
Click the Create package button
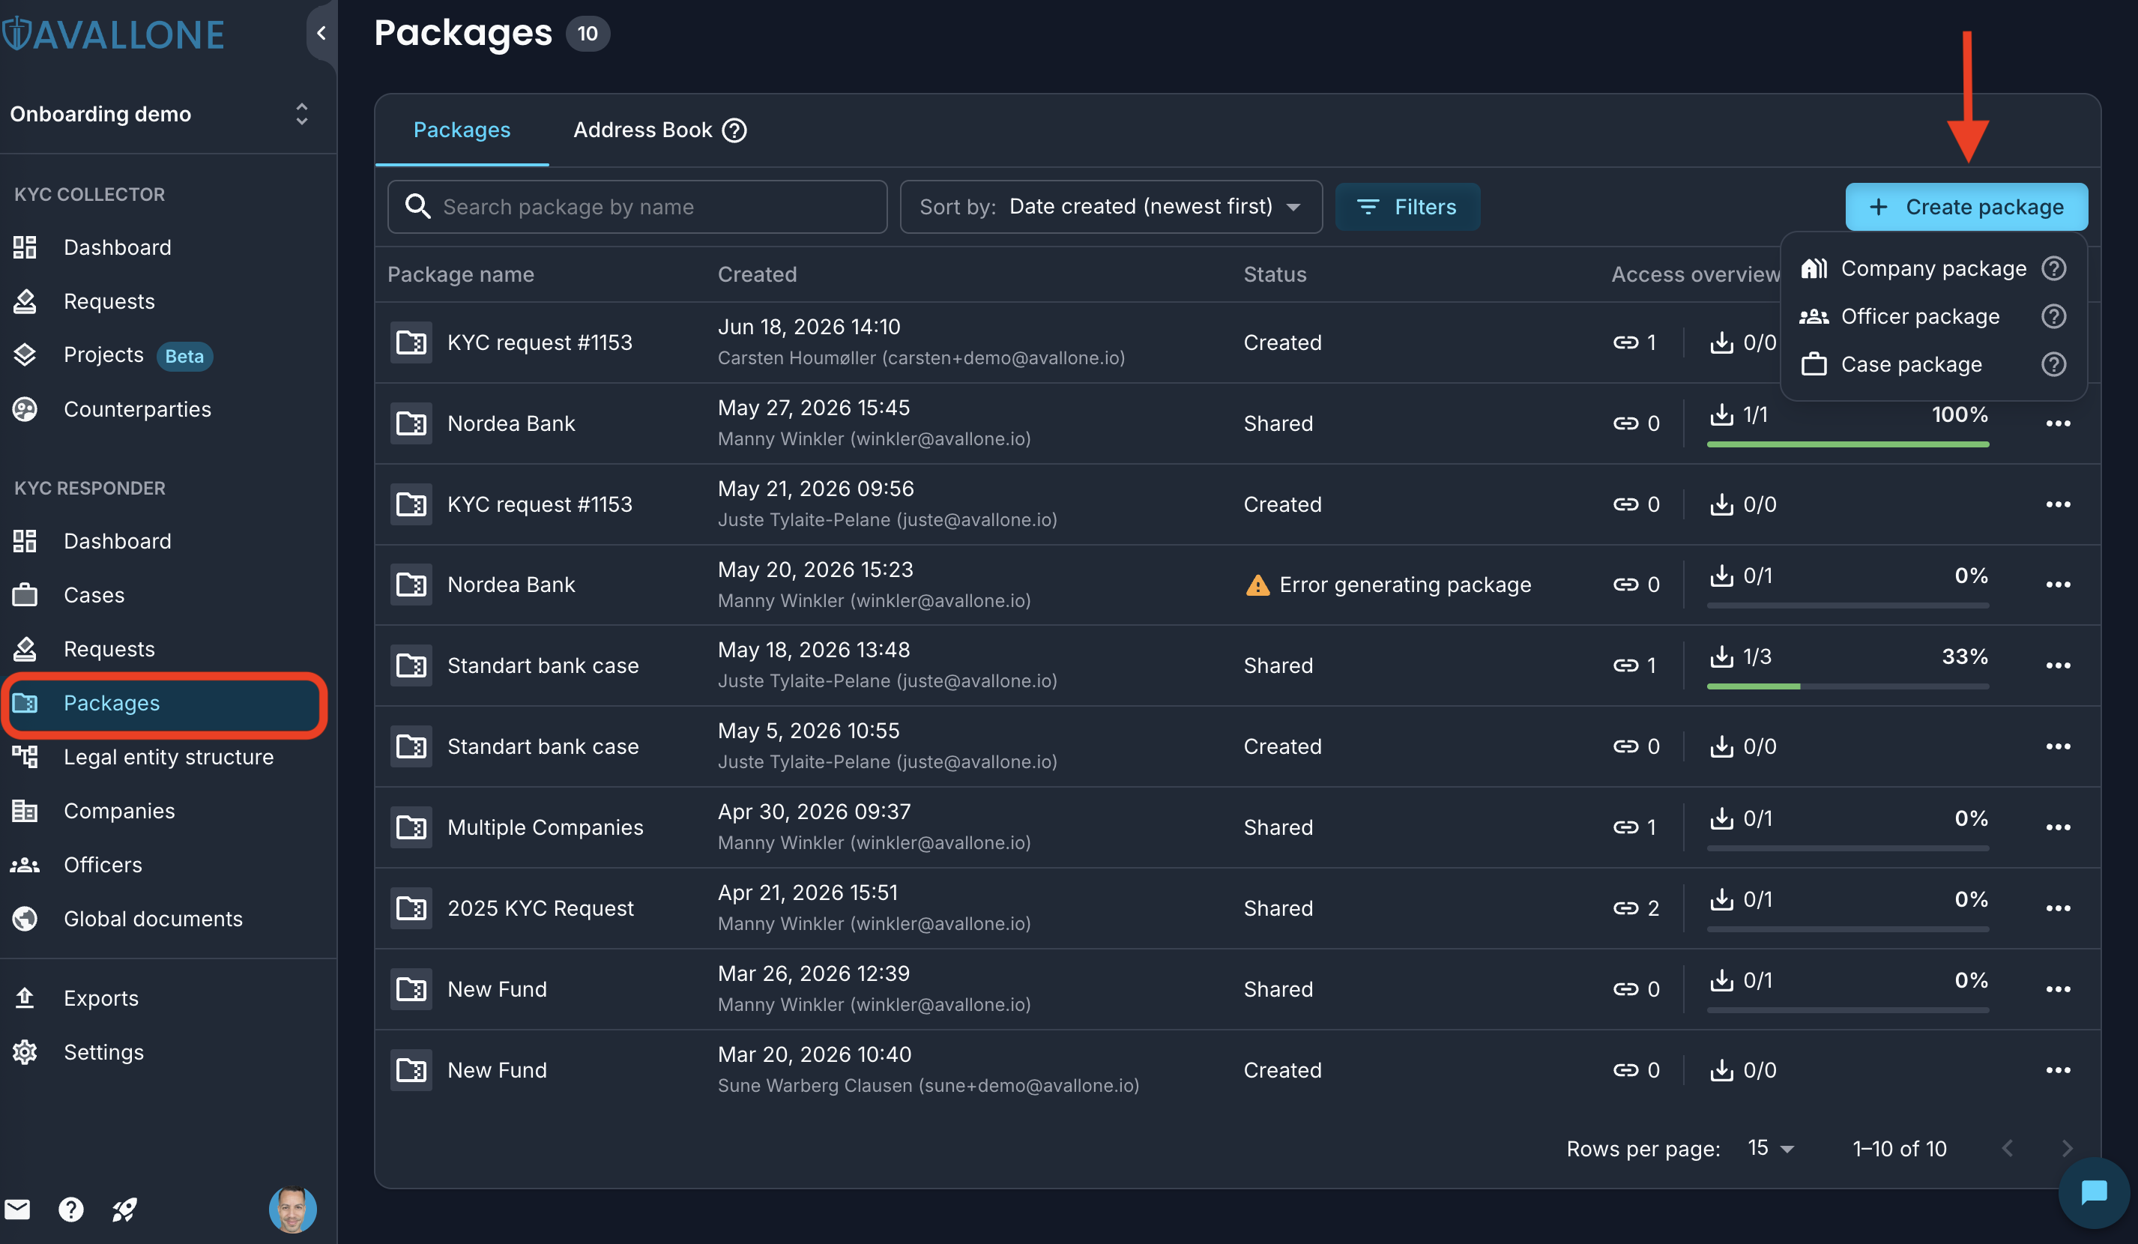coord(1966,206)
